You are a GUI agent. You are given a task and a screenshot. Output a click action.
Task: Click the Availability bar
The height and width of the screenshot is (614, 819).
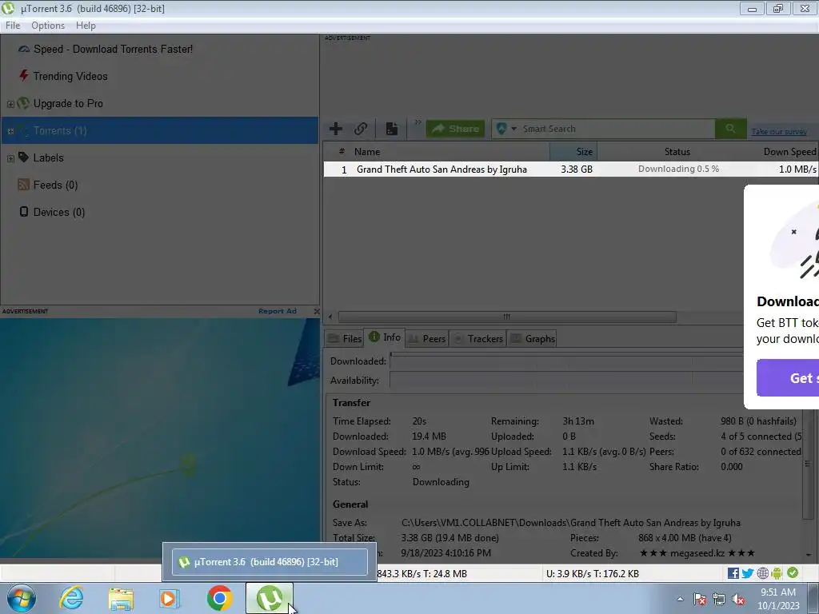click(567, 381)
